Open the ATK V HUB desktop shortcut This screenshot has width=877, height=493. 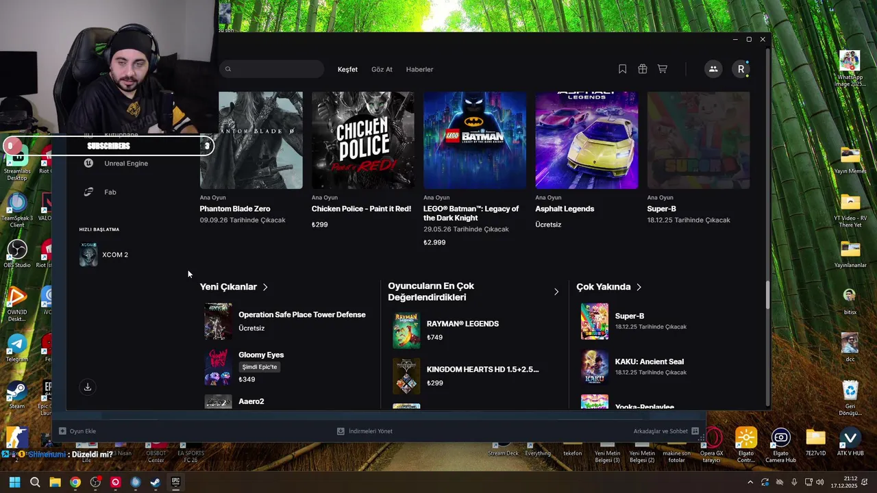tap(850, 442)
